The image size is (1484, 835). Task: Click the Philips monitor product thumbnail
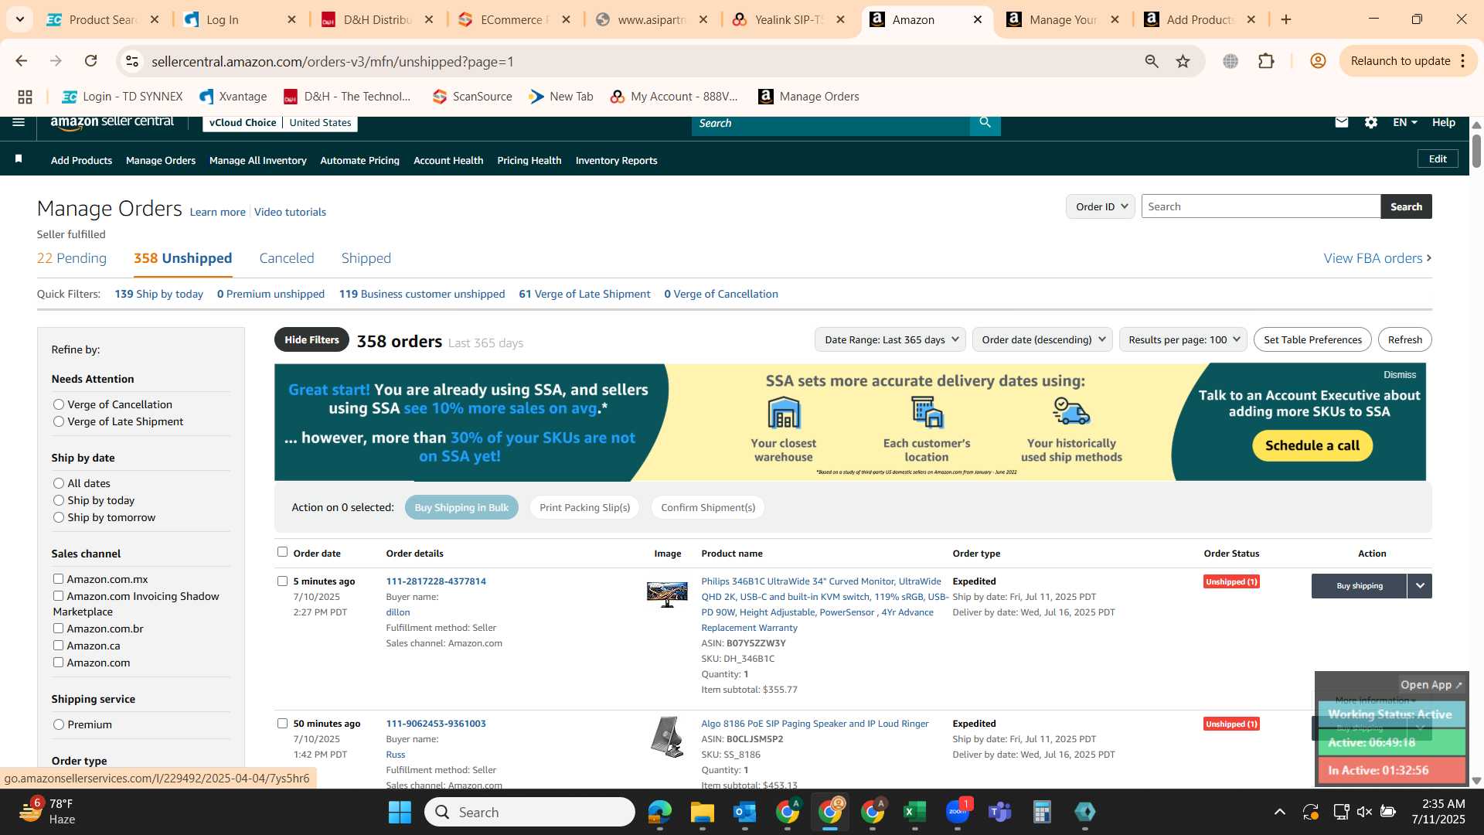[x=667, y=594]
